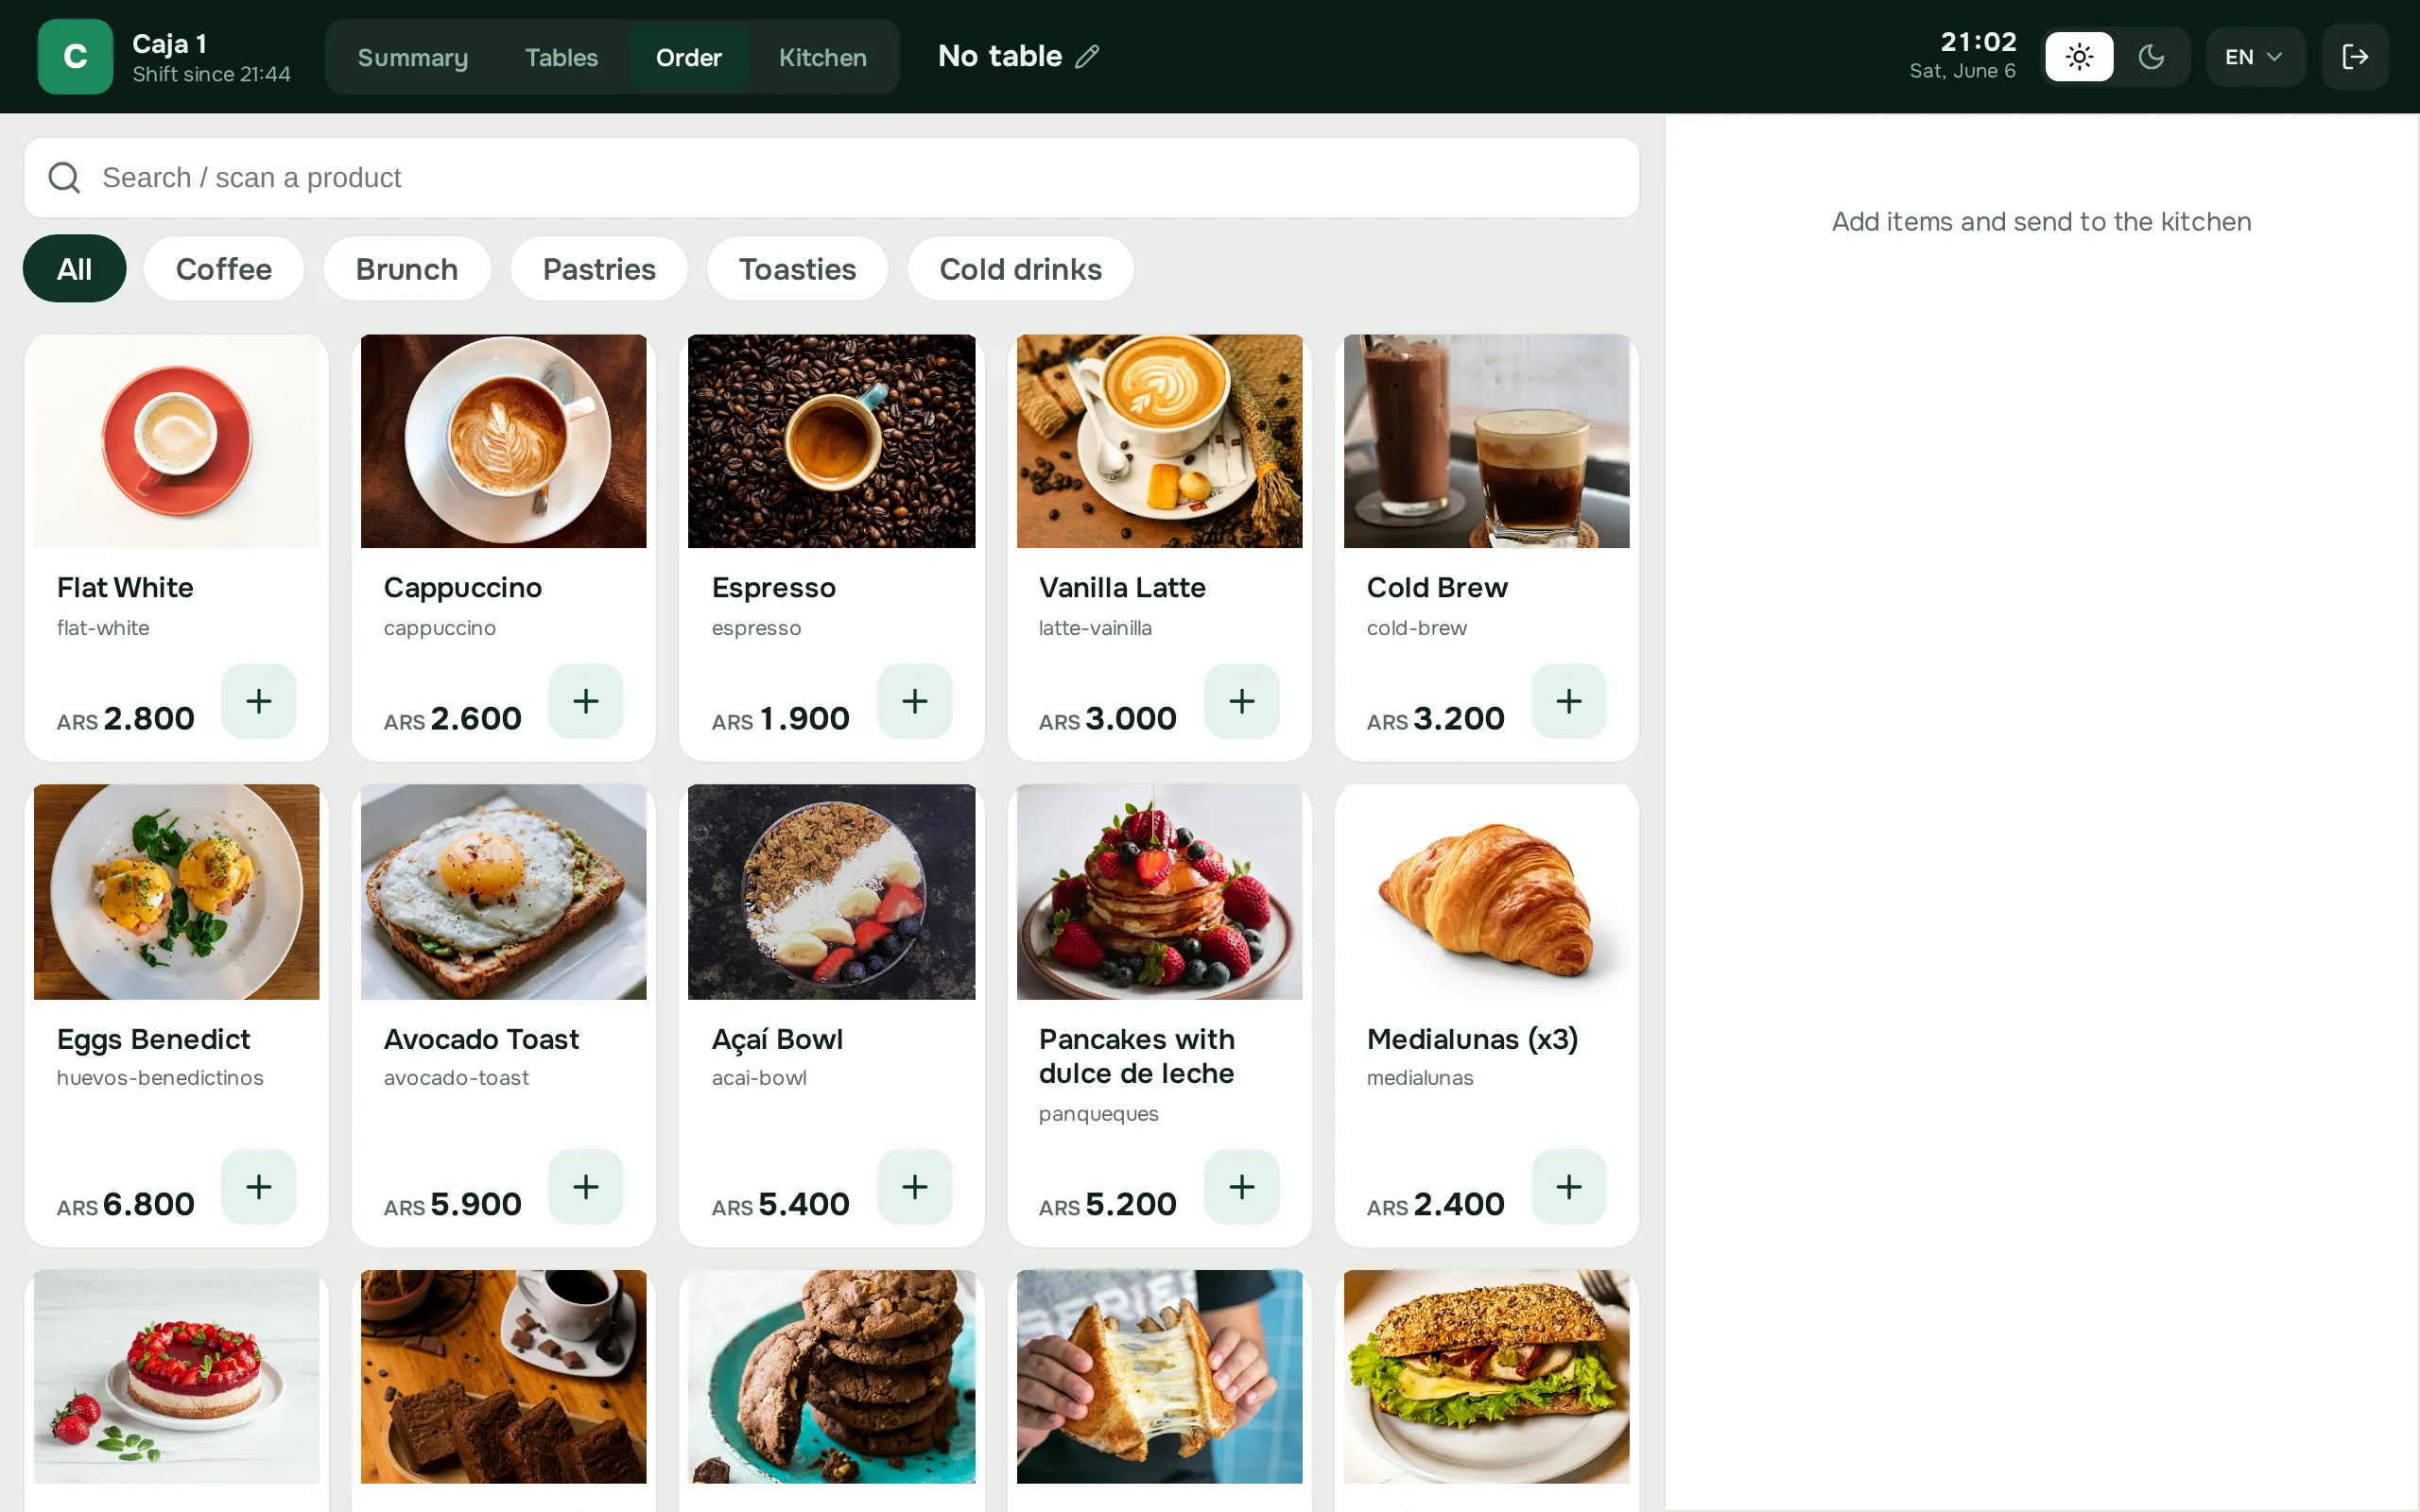The height and width of the screenshot is (1512, 2420).
Task: Select the All category filter
Action: pyautogui.click(x=75, y=269)
